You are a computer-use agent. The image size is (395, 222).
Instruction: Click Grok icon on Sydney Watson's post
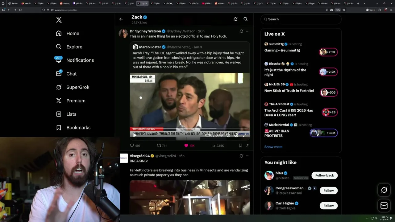[x=241, y=31]
